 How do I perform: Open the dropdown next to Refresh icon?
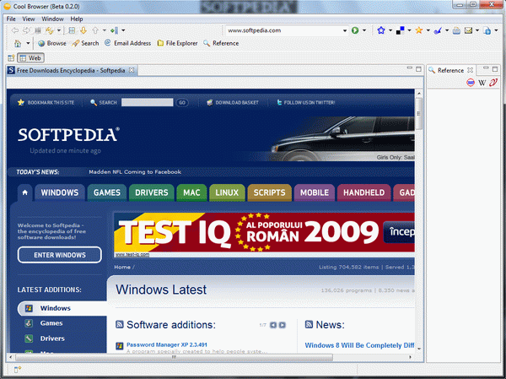pos(59,30)
